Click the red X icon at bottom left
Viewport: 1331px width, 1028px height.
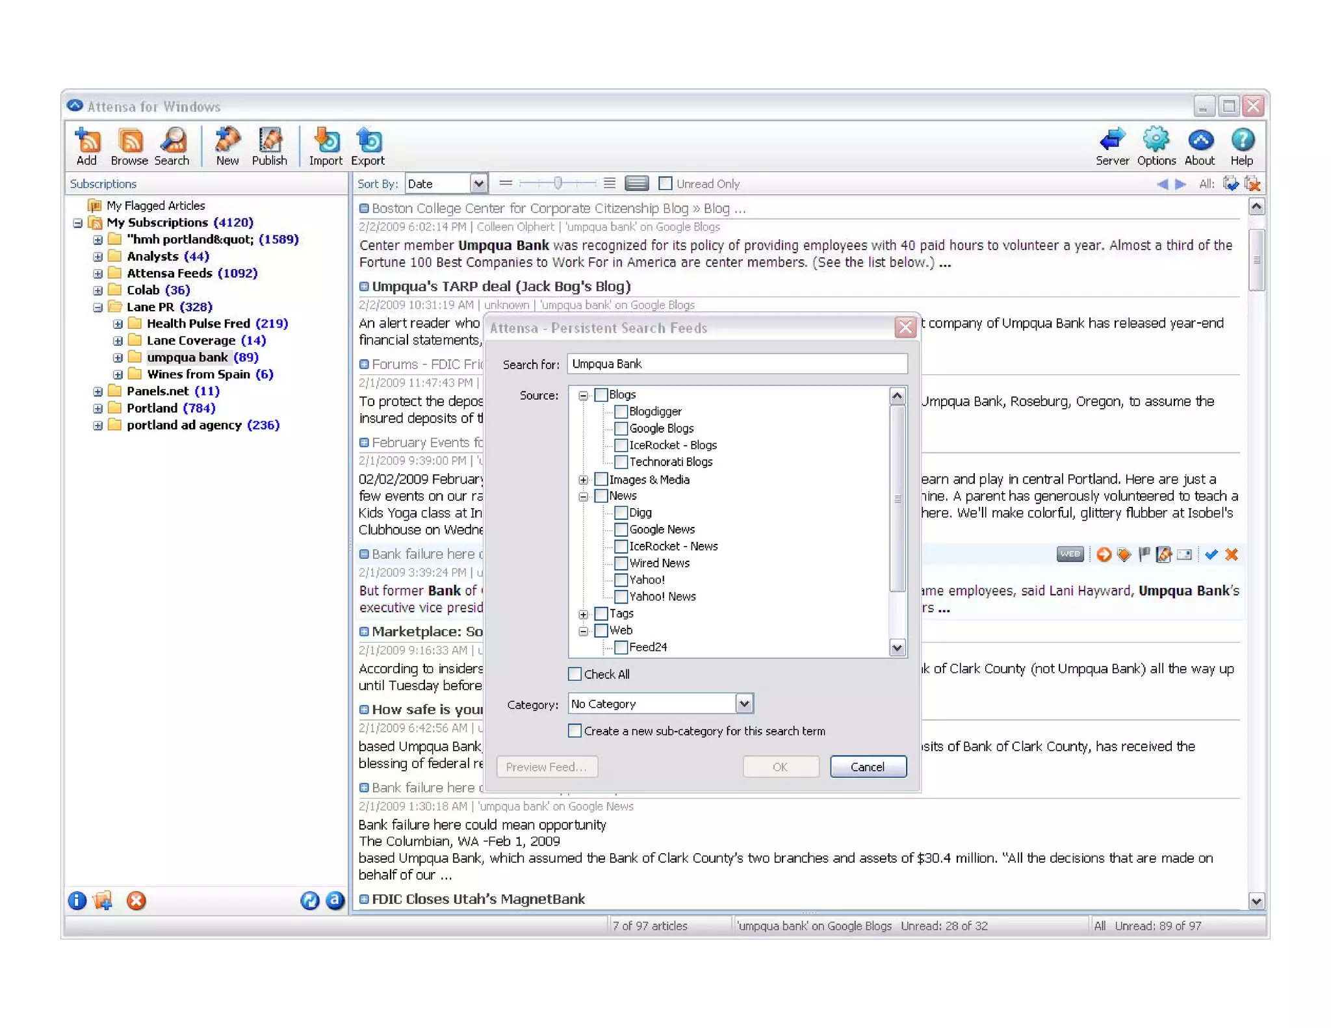136,900
